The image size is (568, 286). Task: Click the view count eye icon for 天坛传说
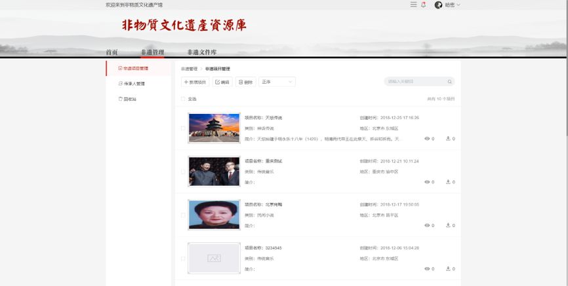click(x=428, y=139)
